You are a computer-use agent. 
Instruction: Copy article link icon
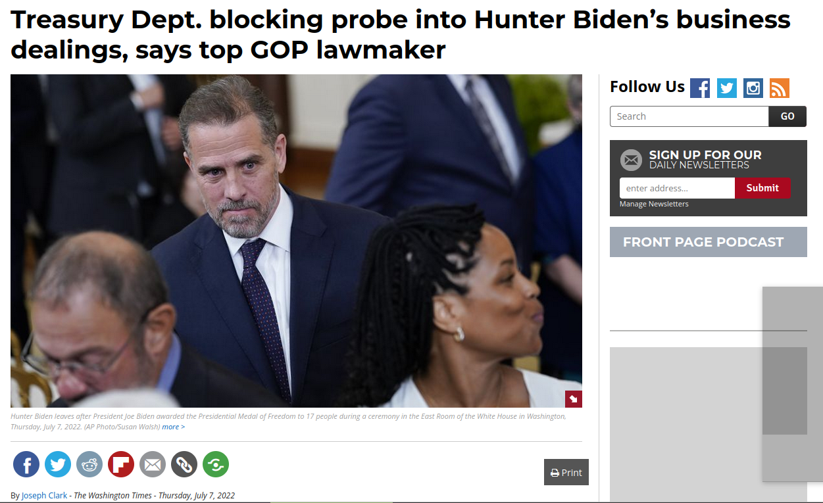[x=184, y=464]
